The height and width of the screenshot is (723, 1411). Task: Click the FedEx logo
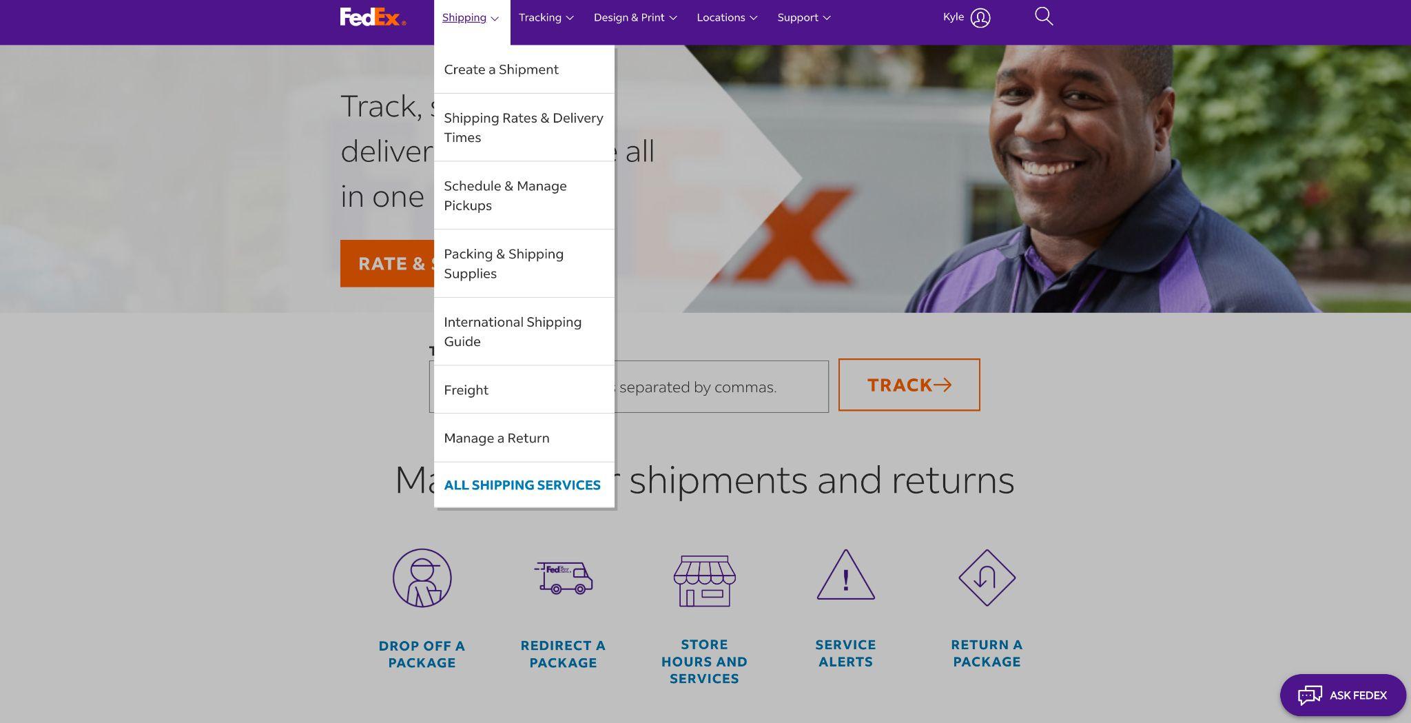[373, 17]
